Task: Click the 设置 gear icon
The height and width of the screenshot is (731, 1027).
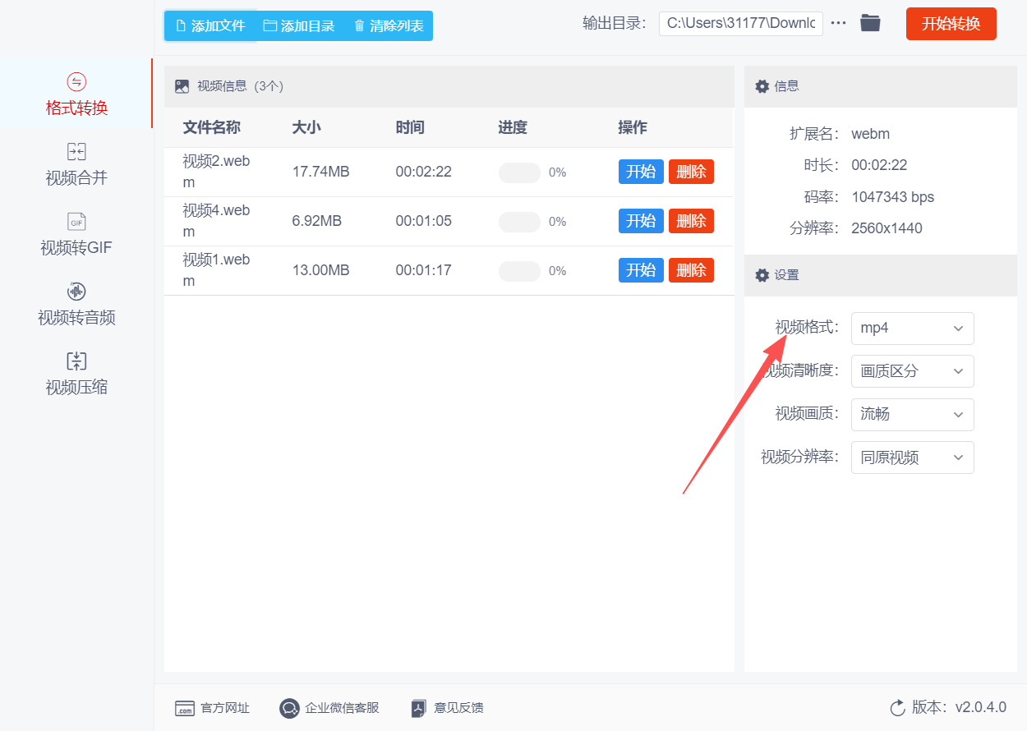Action: tap(762, 275)
